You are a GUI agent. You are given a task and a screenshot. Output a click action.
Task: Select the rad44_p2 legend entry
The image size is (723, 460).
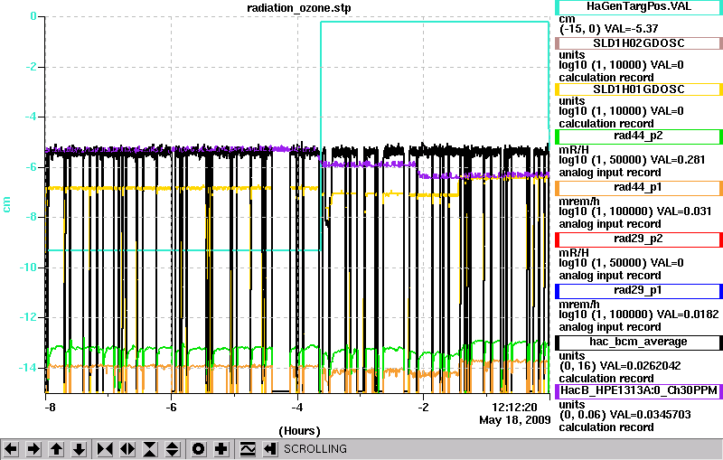point(639,136)
